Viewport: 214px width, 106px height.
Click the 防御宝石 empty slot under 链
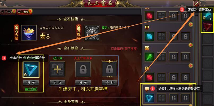(161, 77)
